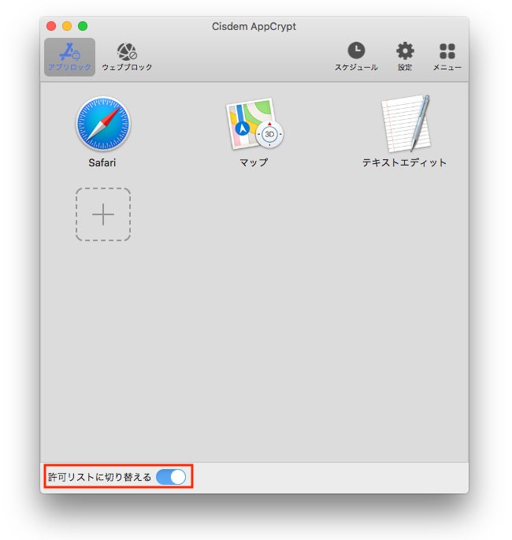Add an app with the dashed plus box
This screenshot has height=540, width=512.
tap(103, 214)
